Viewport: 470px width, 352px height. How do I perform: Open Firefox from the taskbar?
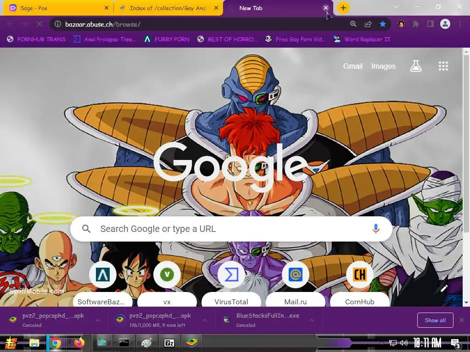click(x=79, y=342)
